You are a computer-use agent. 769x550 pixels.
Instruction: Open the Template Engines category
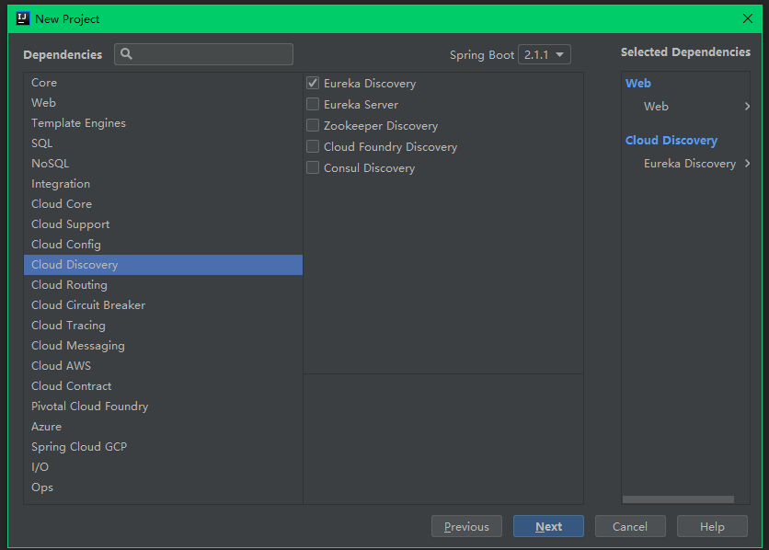tap(164, 123)
